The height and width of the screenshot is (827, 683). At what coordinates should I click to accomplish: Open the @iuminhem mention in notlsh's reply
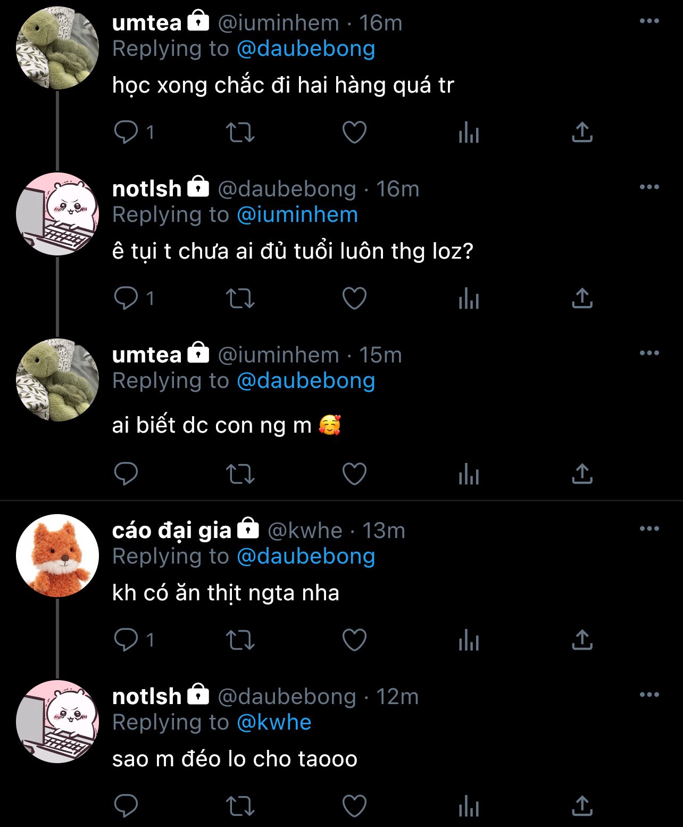click(x=297, y=215)
